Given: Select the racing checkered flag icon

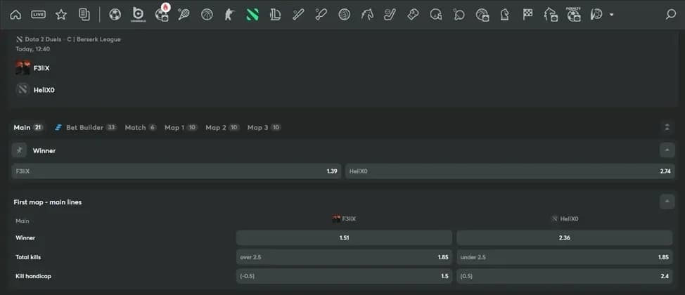Looking at the screenshot, I should pos(527,15).
